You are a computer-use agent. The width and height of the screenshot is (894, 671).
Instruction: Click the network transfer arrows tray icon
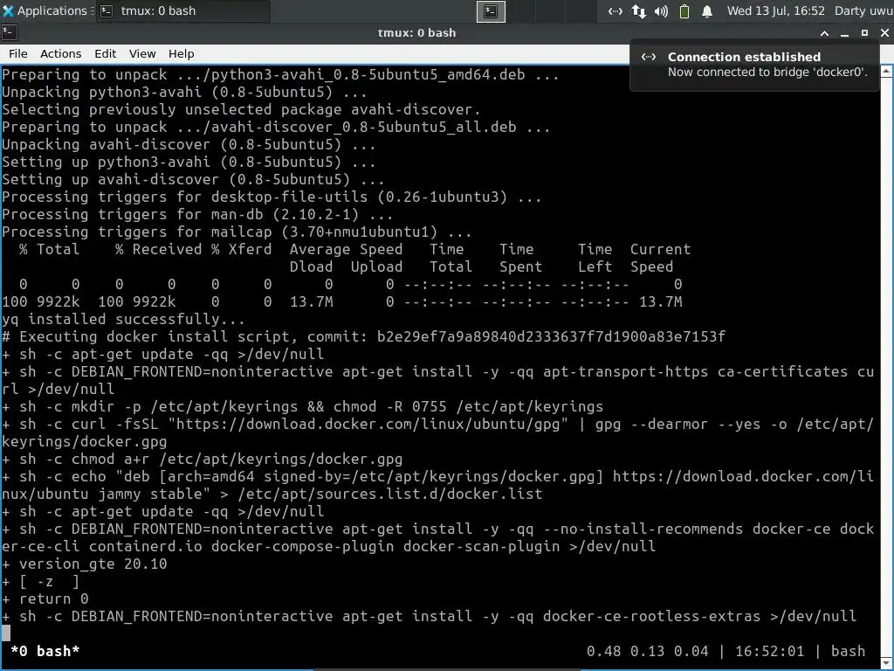point(638,11)
